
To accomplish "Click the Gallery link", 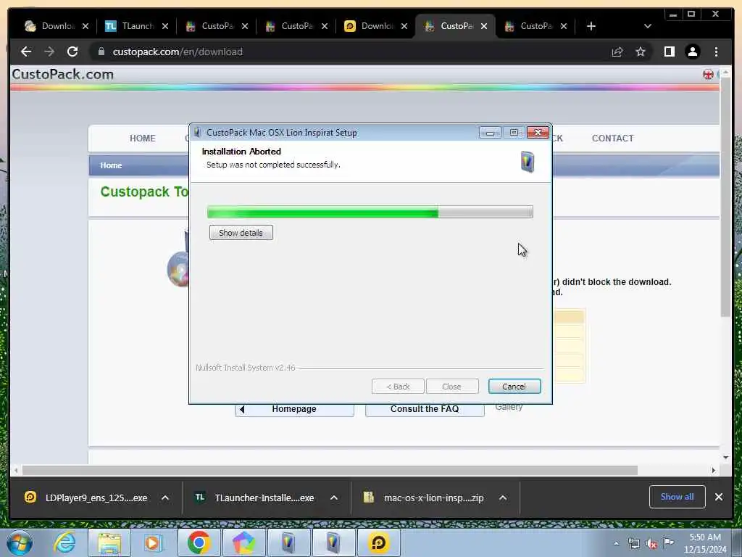I will 509,408.
